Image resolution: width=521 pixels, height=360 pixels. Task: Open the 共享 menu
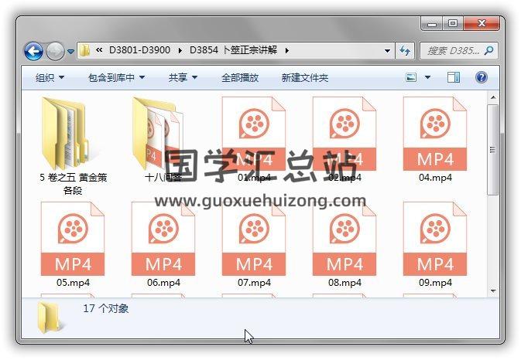(x=183, y=78)
